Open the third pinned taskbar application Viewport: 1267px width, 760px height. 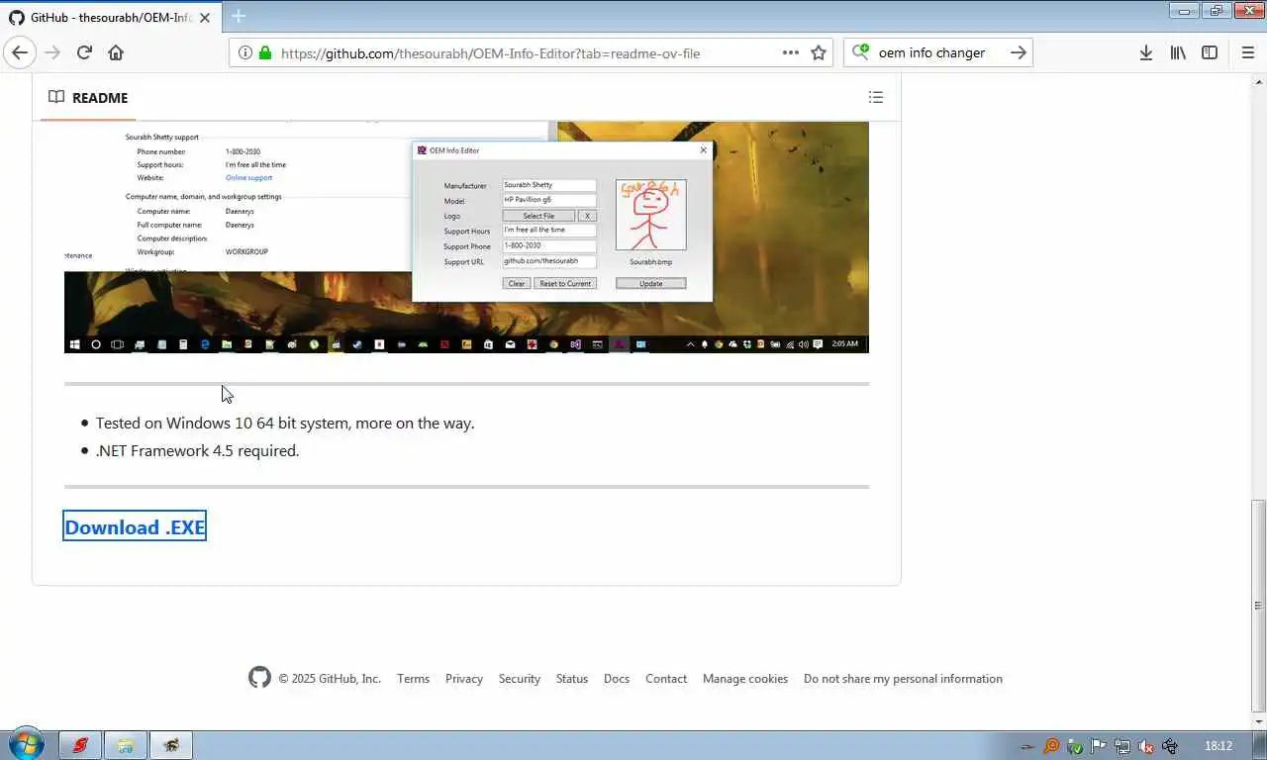click(x=171, y=745)
